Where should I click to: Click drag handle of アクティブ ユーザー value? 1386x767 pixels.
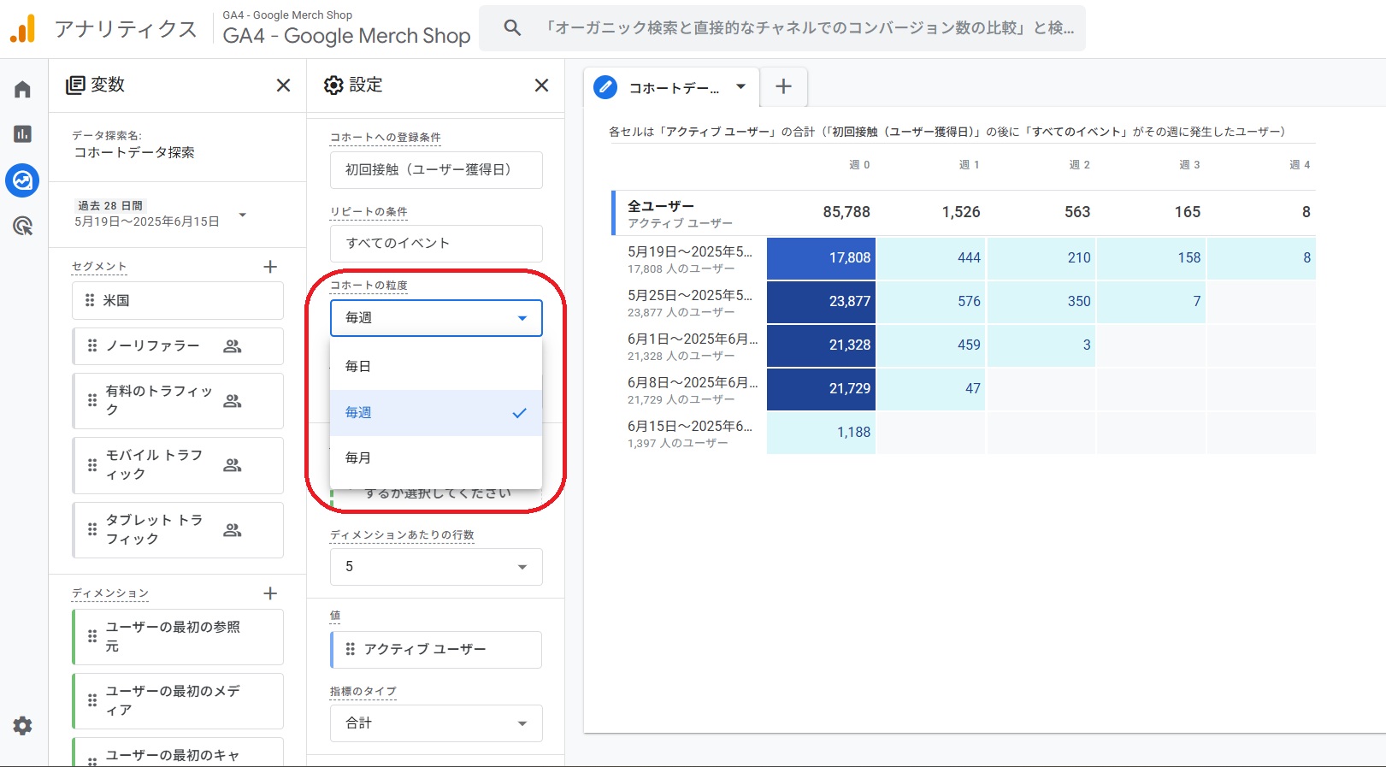tap(351, 650)
